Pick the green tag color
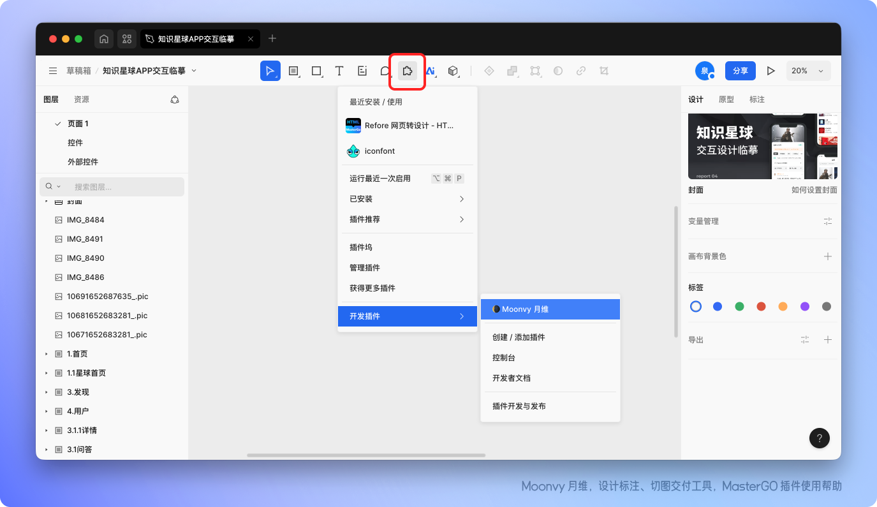The width and height of the screenshot is (877, 507). (739, 307)
